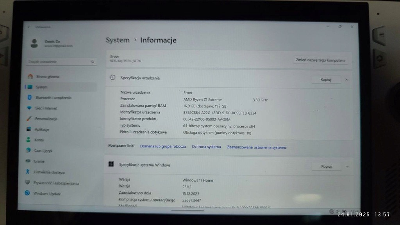Select the Granie controller icon

pyautogui.click(x=28, y=161)
